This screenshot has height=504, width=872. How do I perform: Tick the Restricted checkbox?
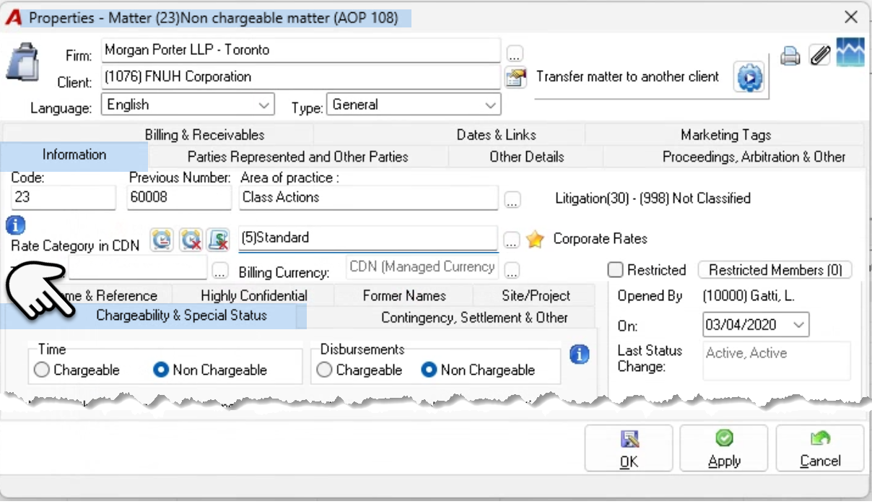coord(616,270)
